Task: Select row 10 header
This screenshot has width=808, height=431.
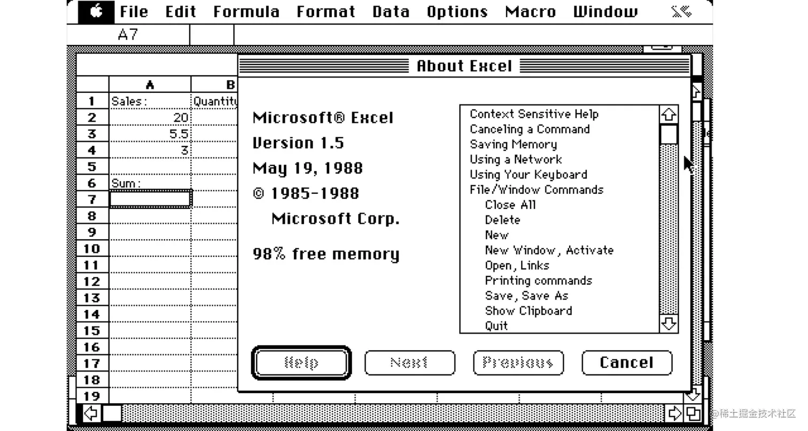Action: point(92,249)
